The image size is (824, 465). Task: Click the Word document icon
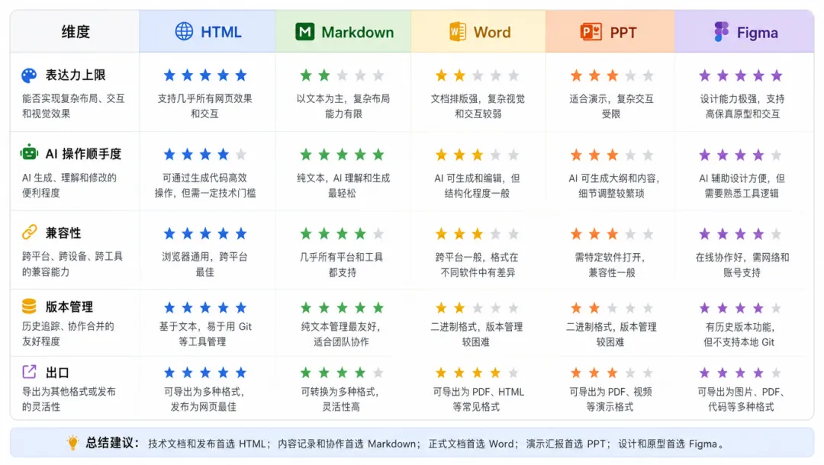pyautogui.click(x=457, y=31)
